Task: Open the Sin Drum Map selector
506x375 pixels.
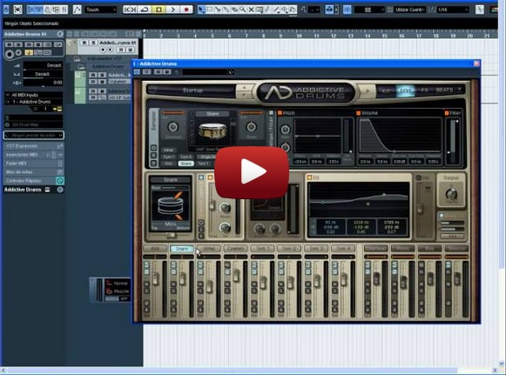Action: pyautogui.click(x=34, y=124)
